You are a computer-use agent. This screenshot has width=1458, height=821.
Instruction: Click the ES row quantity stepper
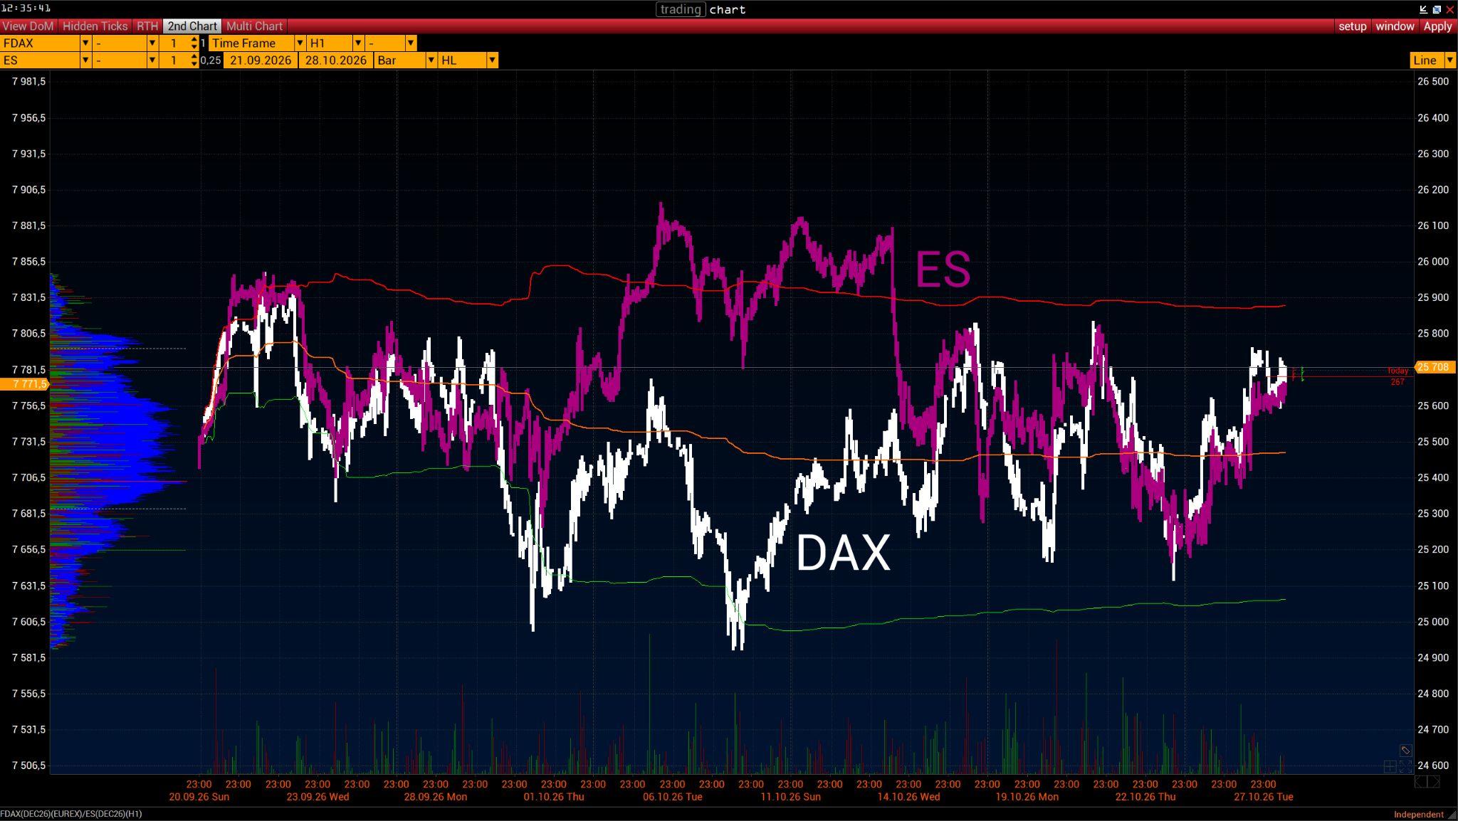pyautogui.click(x=194, y=60)
